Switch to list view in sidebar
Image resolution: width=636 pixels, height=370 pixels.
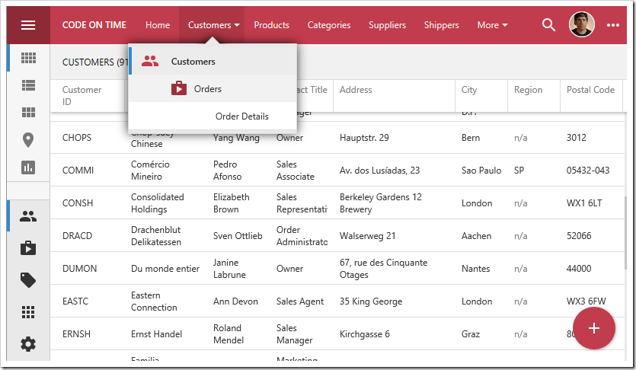tap(28, 85)
